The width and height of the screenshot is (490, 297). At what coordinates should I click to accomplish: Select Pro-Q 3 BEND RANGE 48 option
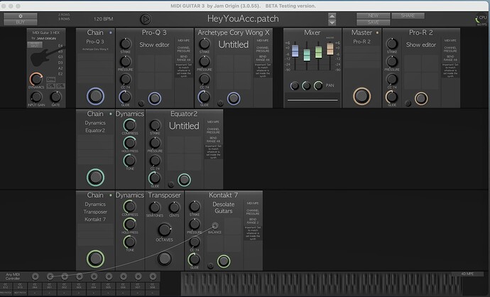coord(184,58)
